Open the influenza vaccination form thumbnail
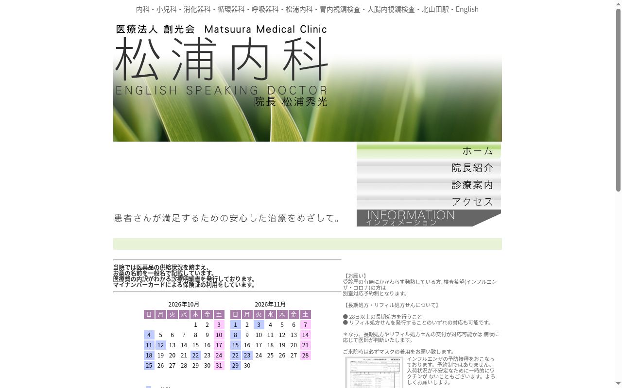The width and height of the screenshot is (622, 388). pyautogui.click(x=374, y=372)
